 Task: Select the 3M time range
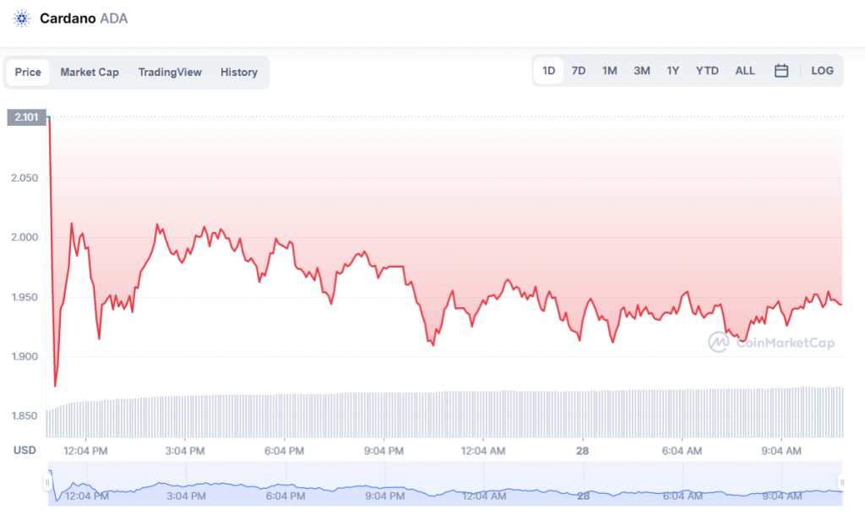click(x=642, y=71)
